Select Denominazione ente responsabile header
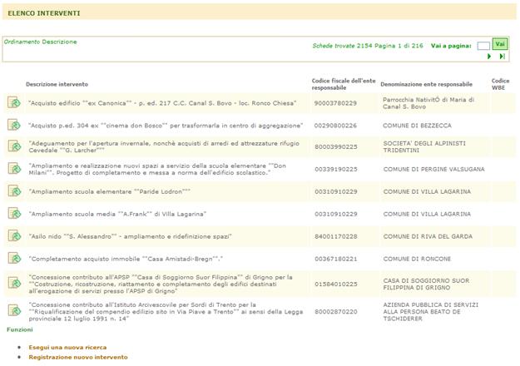This screenshot has width=520, height=366. [426, 84]
